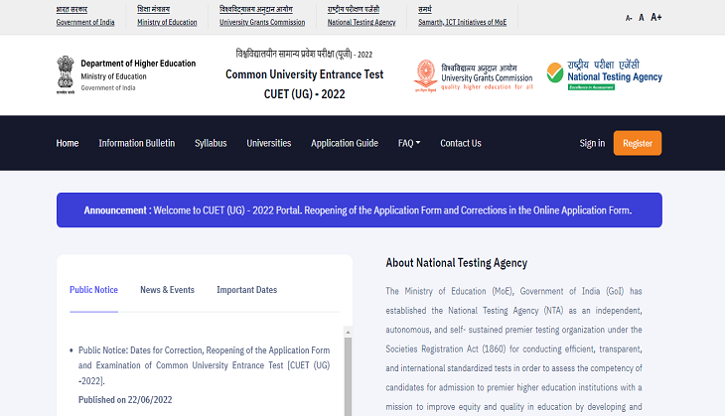Click the notice list scroll-up arrow
The width and height of the screenshot is (725, 416).
(x=348, y=332)
